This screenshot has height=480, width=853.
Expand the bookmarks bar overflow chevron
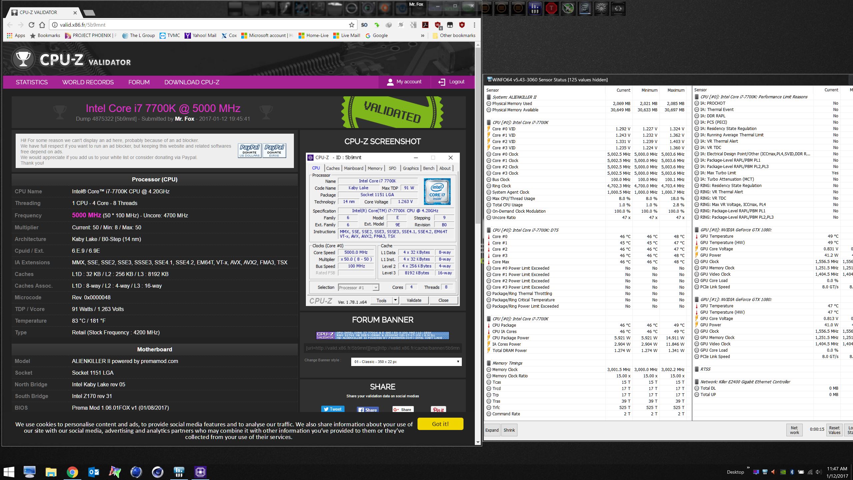pos(423,36)
